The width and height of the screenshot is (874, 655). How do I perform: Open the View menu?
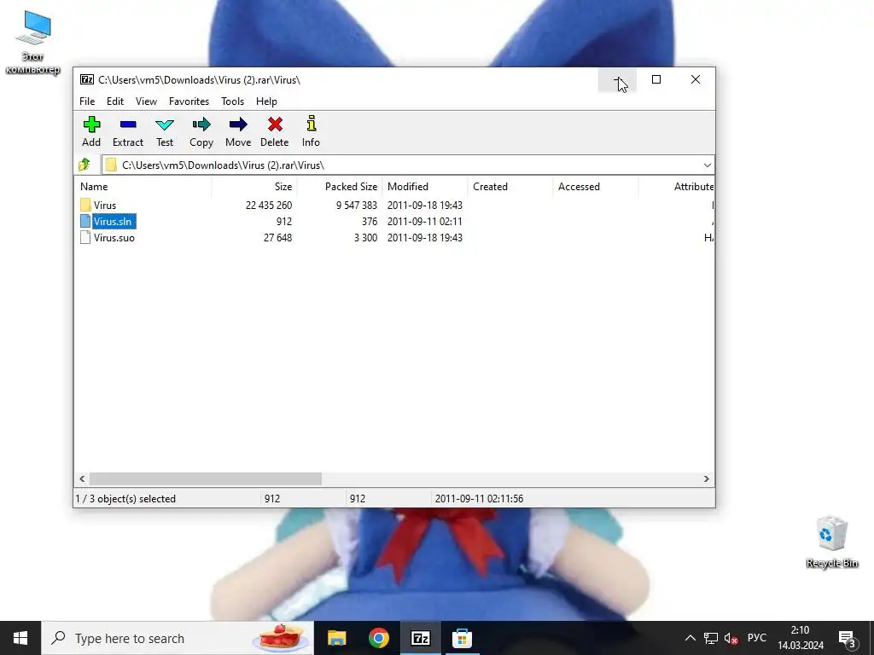coord(146,101)
